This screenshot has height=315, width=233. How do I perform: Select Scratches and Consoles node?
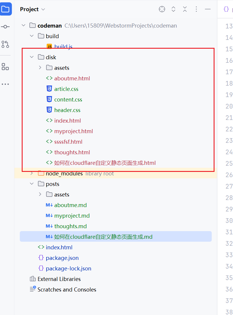click(x=67, y=289)
